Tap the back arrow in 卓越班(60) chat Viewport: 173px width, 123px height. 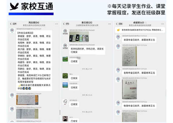[117, 24]
